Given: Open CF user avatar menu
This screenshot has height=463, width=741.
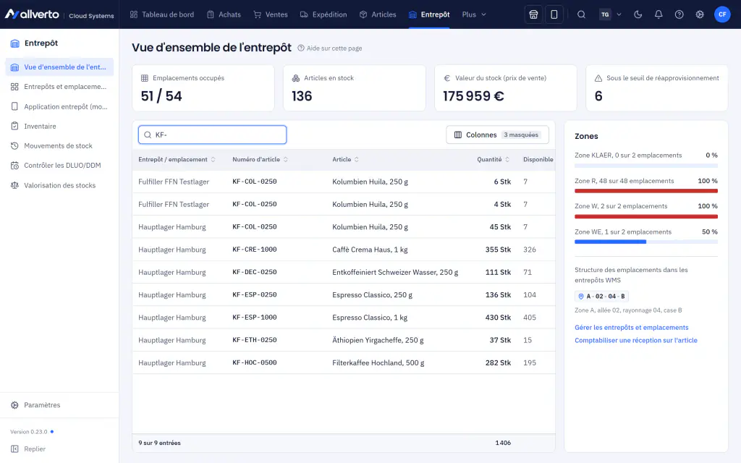Looking at the screenshot, I should click(722, 14).
